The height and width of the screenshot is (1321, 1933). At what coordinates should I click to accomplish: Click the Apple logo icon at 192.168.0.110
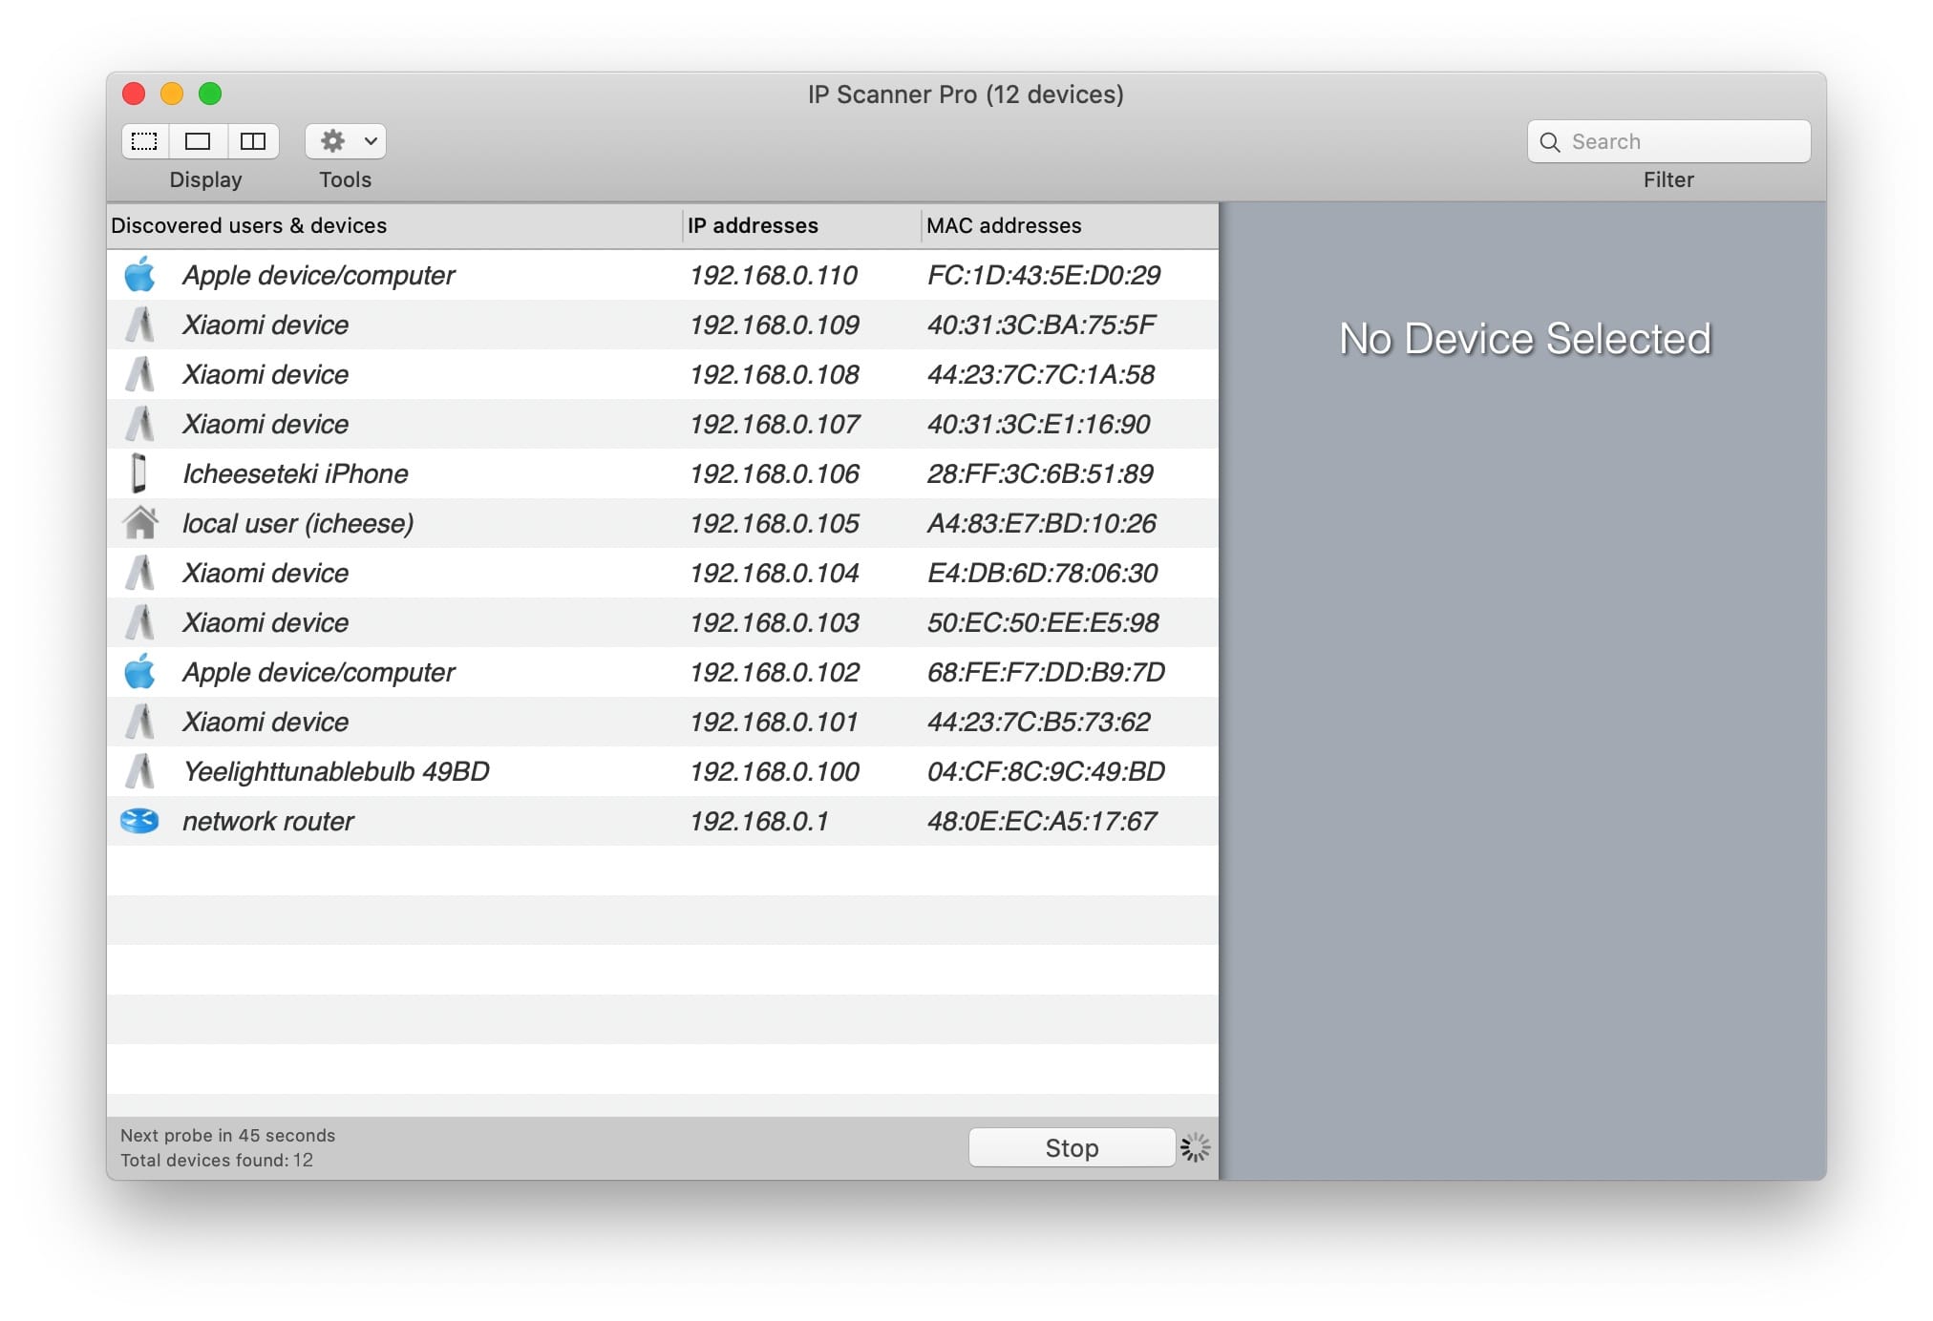point(139,275)
